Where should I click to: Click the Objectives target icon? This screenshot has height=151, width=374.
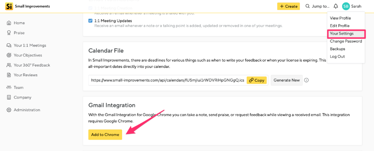(x=9, y=55)
